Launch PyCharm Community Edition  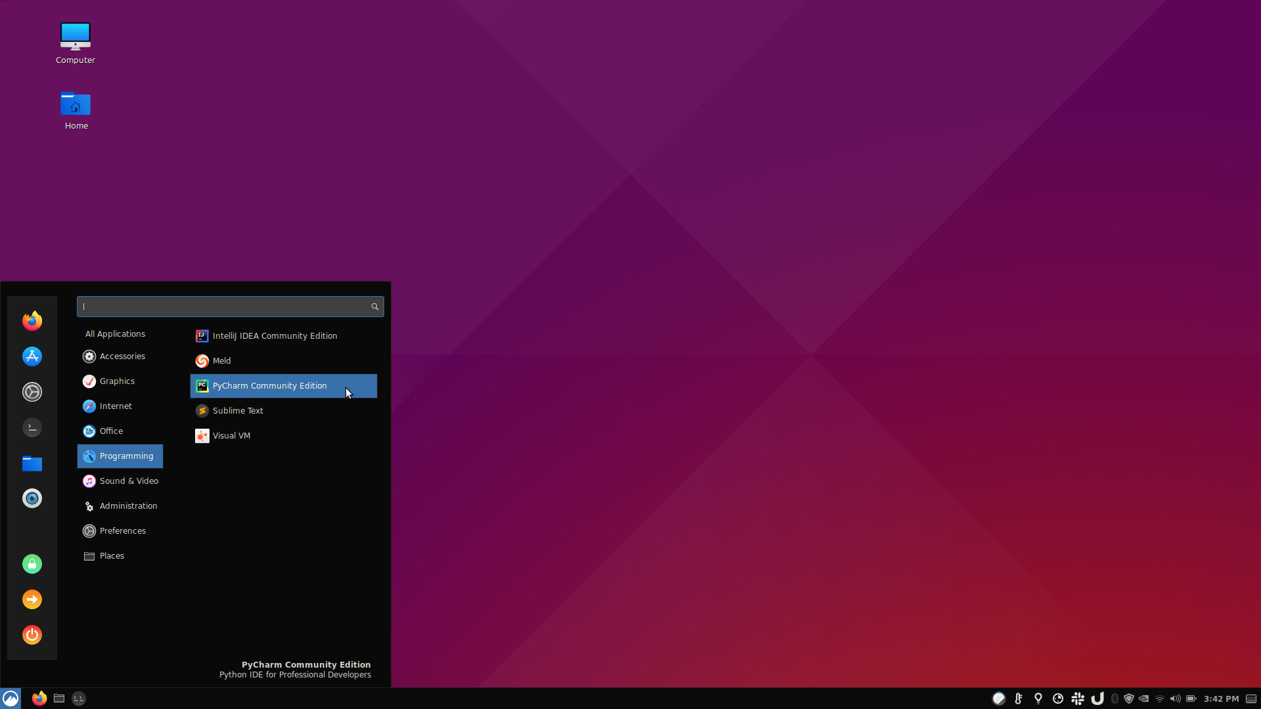coord(284,385)
